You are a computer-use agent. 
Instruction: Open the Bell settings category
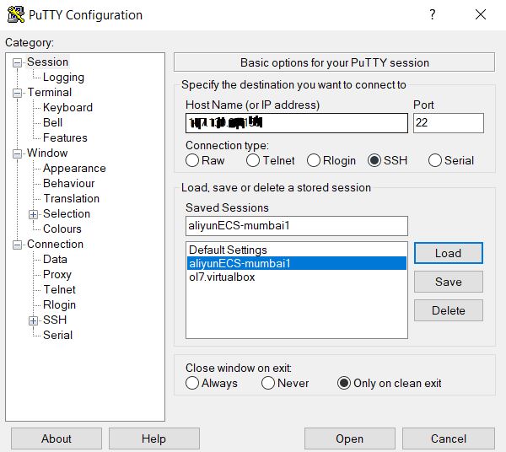pos(52,122)
